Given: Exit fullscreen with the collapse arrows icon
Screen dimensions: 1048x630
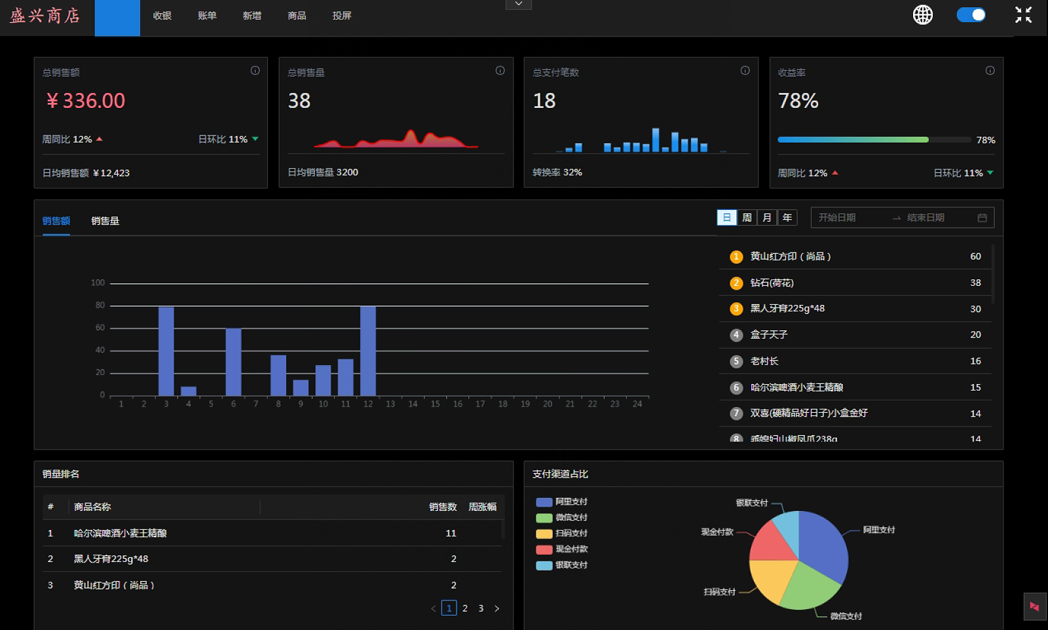Looking at the screenshot, I should (x=1023, y=14).
